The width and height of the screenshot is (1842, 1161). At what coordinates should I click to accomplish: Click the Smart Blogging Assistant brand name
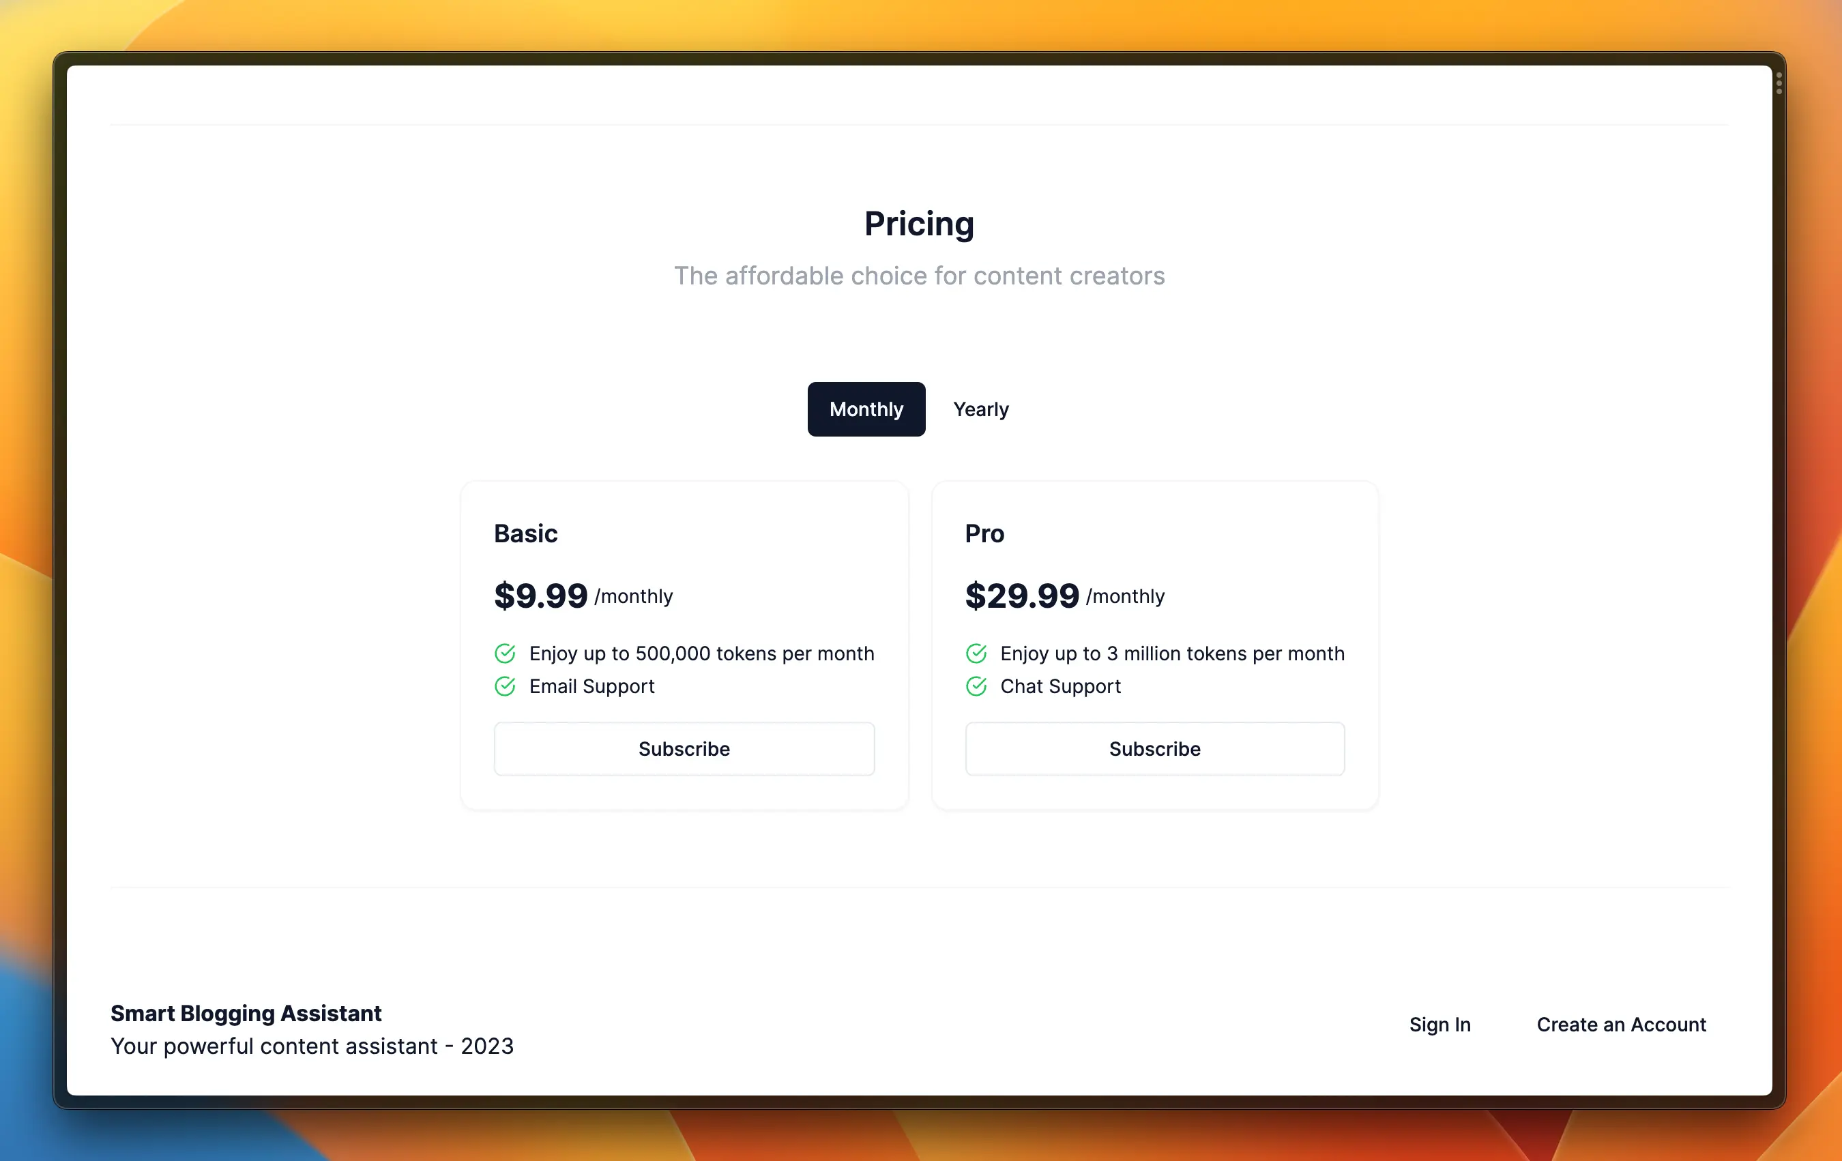[246, 1012]
